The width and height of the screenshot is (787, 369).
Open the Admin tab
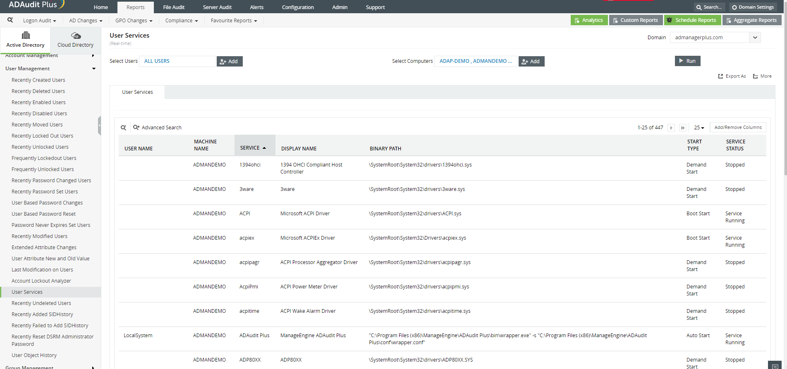coord(340,7)
